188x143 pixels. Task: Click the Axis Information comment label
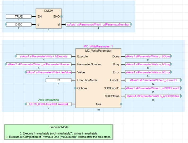click(48, 100)
